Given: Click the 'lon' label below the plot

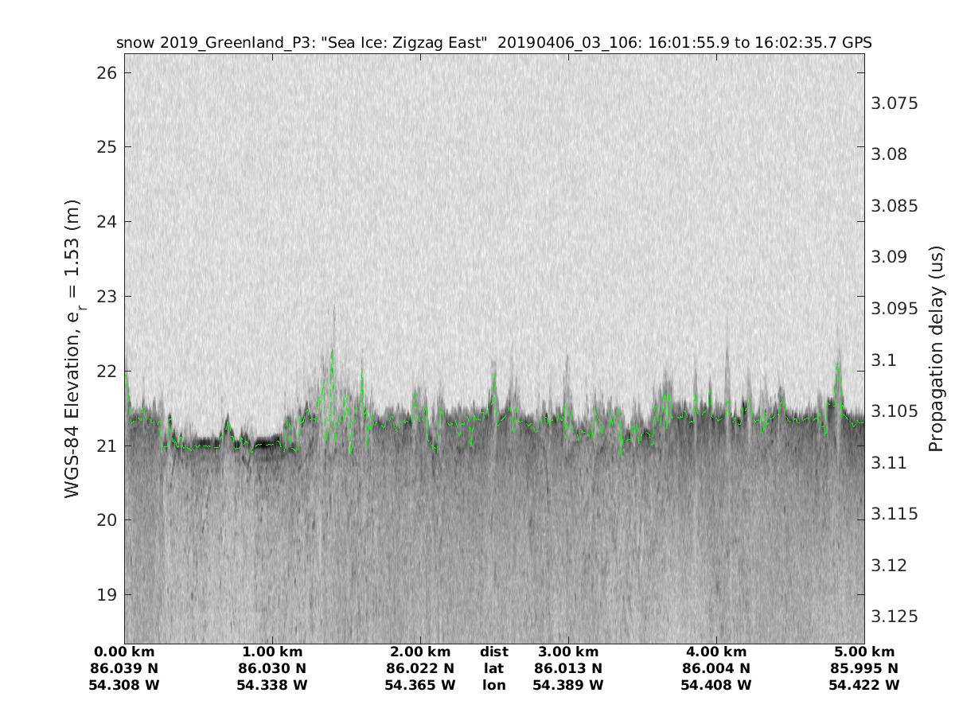Looking at the screenshot, I should (x=493, y=685).
